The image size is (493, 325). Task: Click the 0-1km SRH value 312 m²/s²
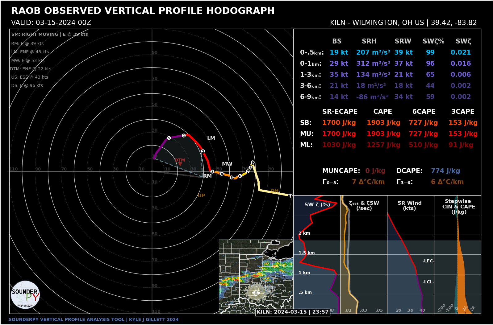pos(373,64)
